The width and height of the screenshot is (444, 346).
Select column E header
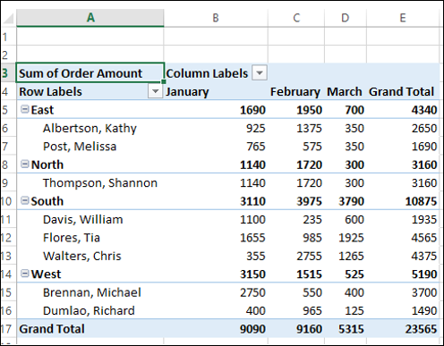pyautogui.click(x=403, y=18)
